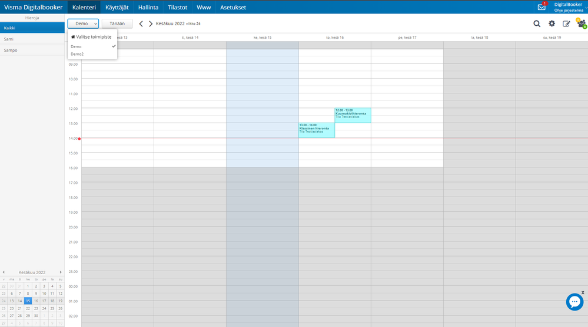Open the Kalenteri tab

84,7
